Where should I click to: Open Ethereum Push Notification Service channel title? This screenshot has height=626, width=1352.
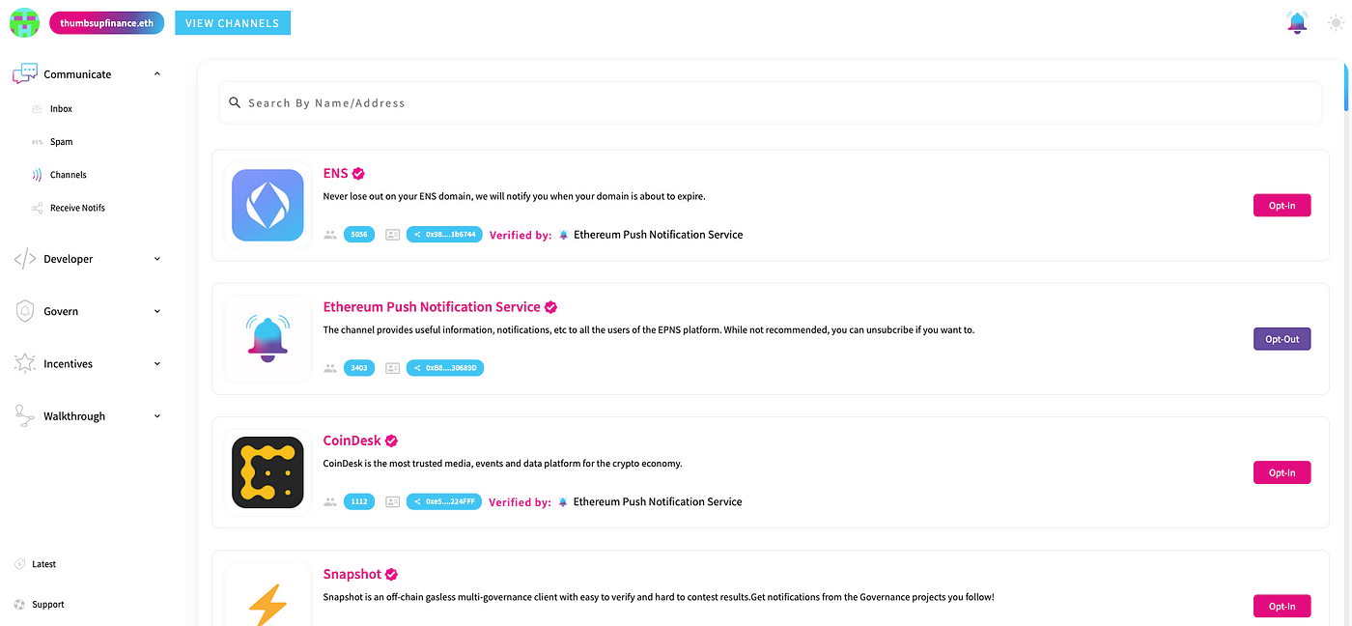tap(432, 307)
